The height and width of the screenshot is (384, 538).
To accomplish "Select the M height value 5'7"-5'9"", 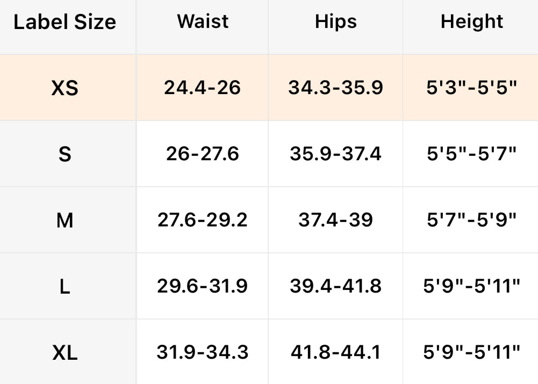I will 472,220.
